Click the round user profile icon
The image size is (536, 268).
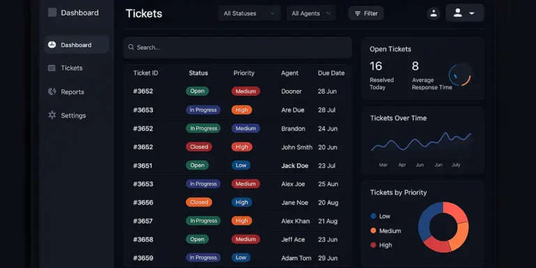click(x=433, y=14)
